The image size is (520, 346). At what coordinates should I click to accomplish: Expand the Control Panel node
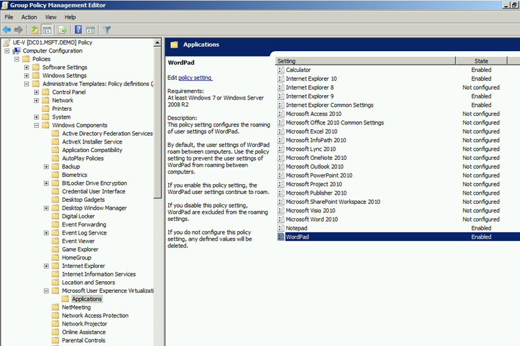(x=37, y=92)
